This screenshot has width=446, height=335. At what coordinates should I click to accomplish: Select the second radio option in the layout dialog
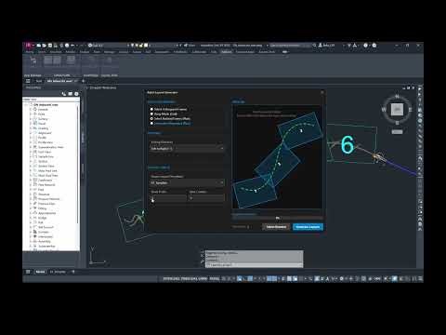151,114
